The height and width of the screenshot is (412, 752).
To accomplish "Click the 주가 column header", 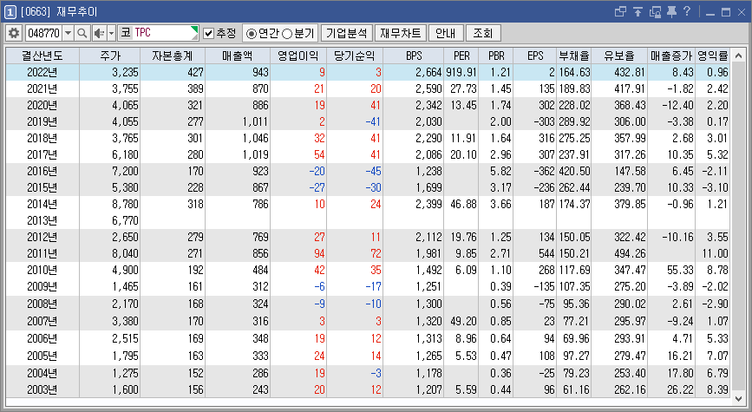I will pos(110,56).
